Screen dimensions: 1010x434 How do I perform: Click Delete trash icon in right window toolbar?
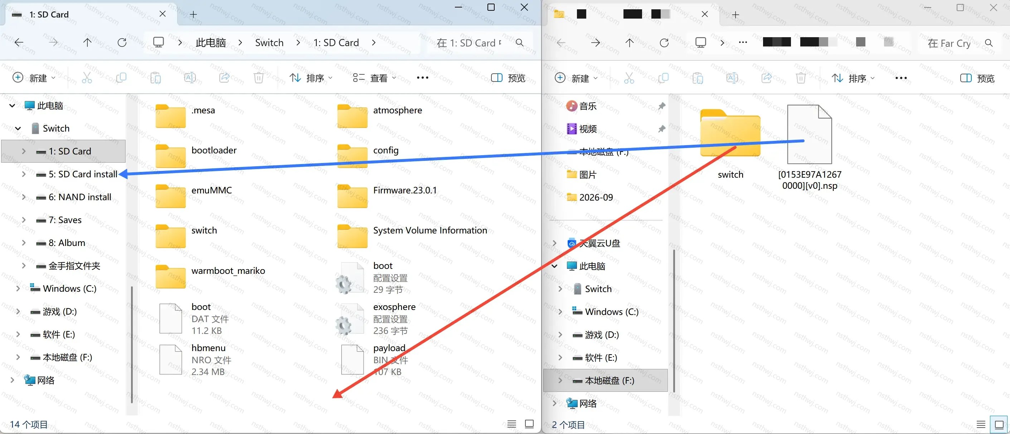(x=801, y=78)
